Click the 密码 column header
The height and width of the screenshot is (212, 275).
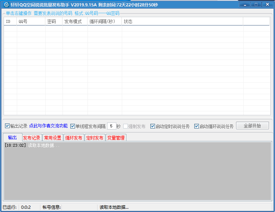point(54,21)
